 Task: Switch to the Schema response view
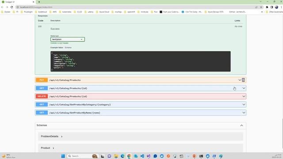pos(68,48)
